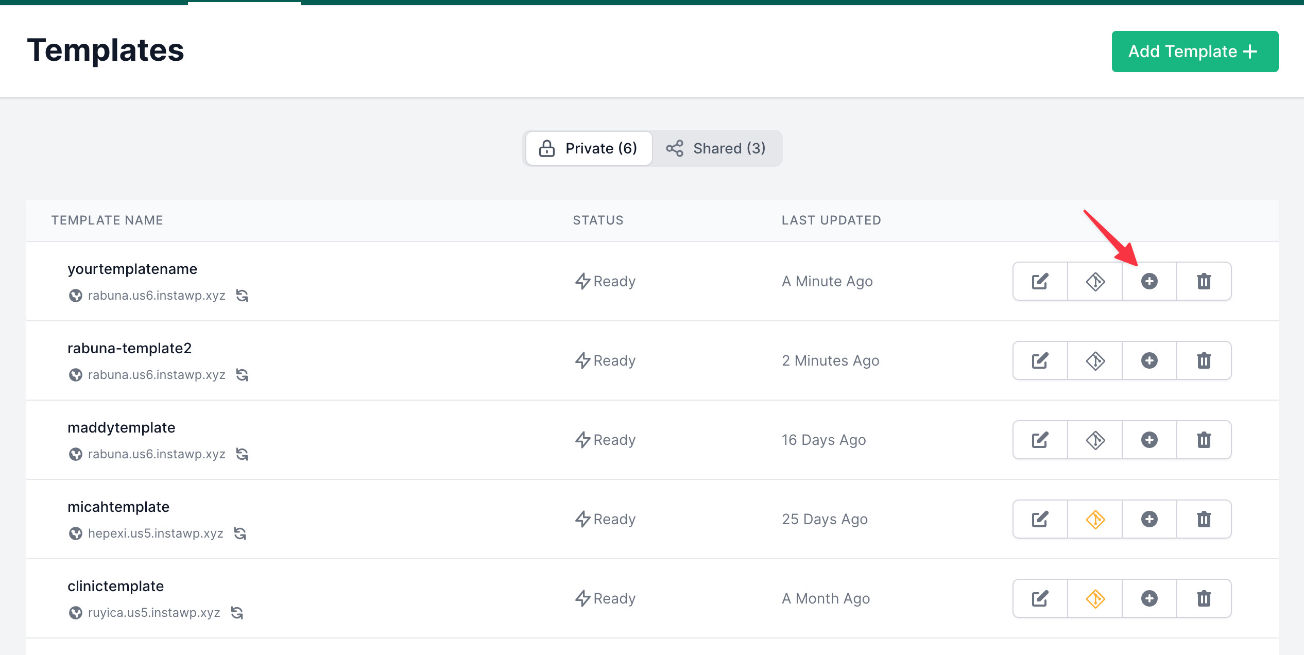Delete the rabuna-template2 template

click(1204, 360)
